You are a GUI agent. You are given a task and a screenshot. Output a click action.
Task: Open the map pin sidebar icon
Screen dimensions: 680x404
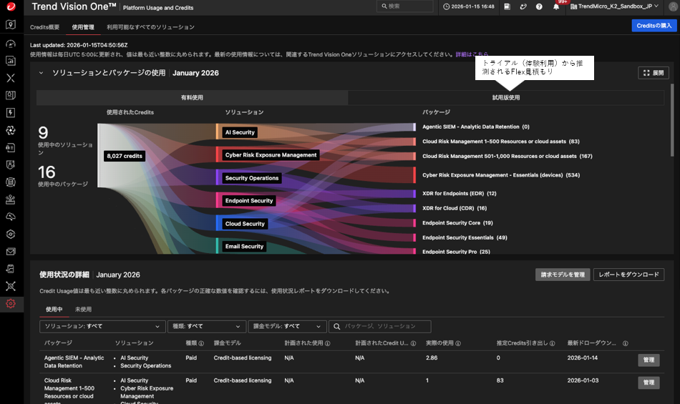(11, 25)
